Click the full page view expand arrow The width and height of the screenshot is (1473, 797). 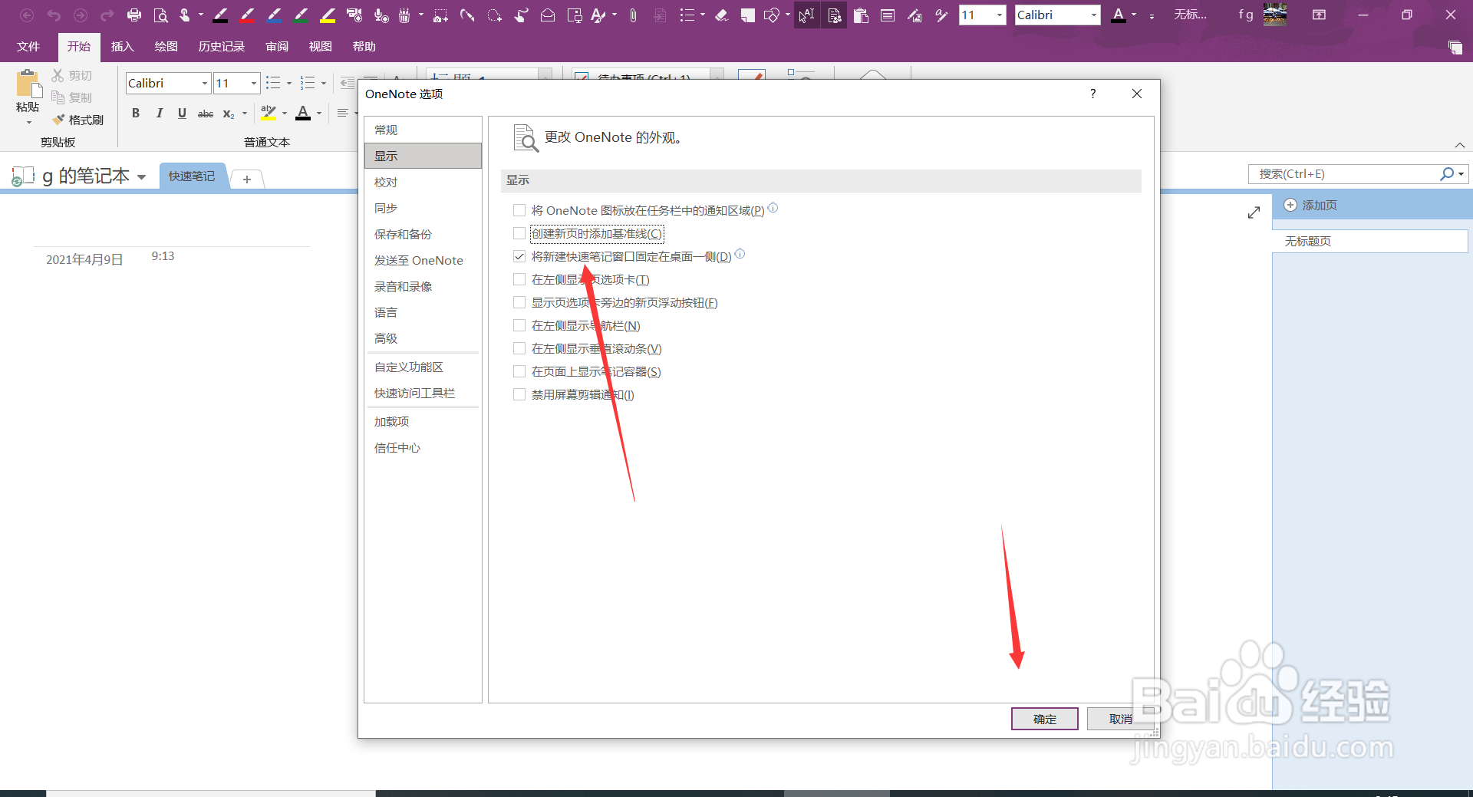[x=1254, y=212]
